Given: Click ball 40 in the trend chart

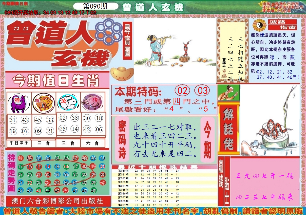Looking at the screenshot, I should (x=102, y=183).
